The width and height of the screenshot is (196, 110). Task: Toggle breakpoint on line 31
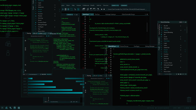click(x=83, y=30)
